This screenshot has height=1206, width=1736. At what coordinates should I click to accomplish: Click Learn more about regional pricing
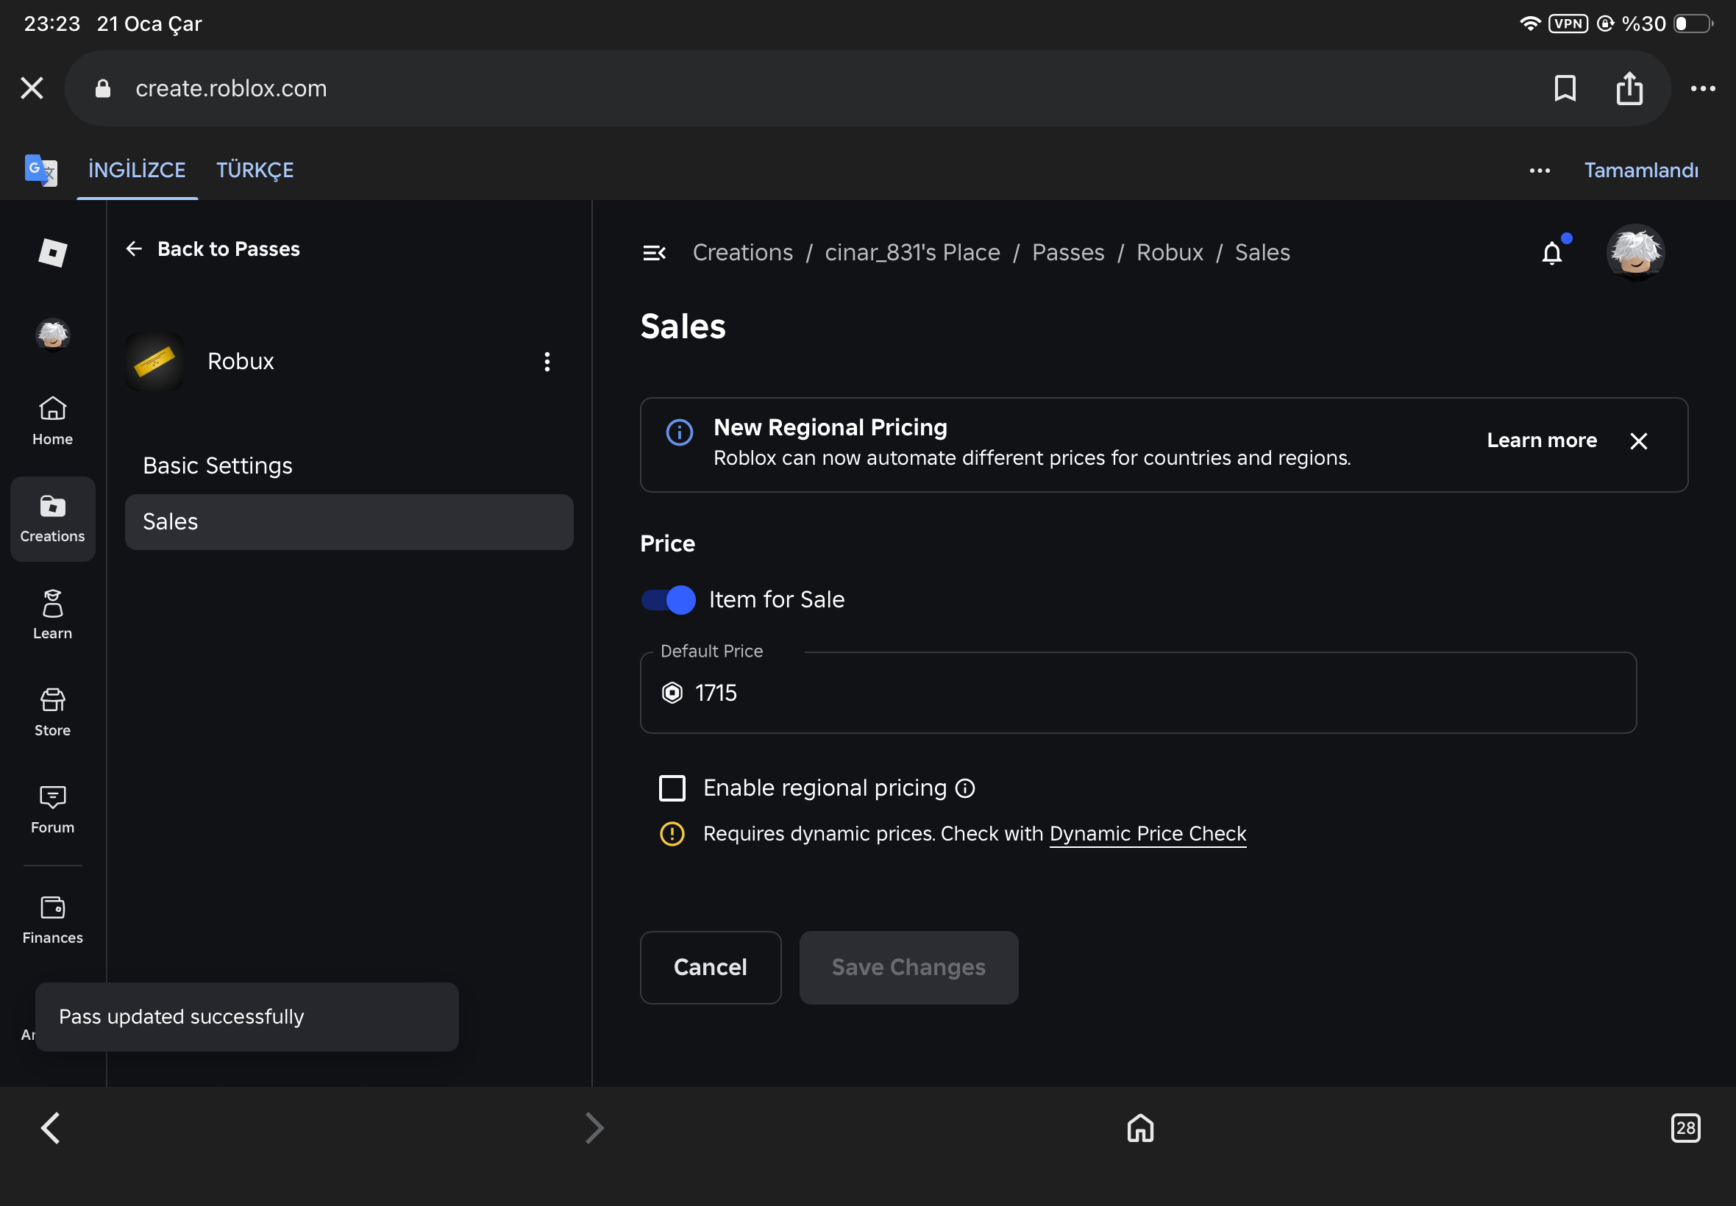[1542, 440]
